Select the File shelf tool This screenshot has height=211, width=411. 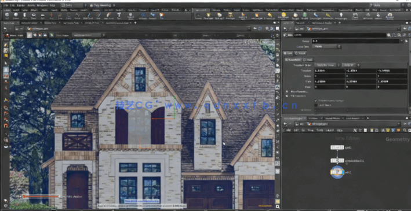tap(162, 16)
